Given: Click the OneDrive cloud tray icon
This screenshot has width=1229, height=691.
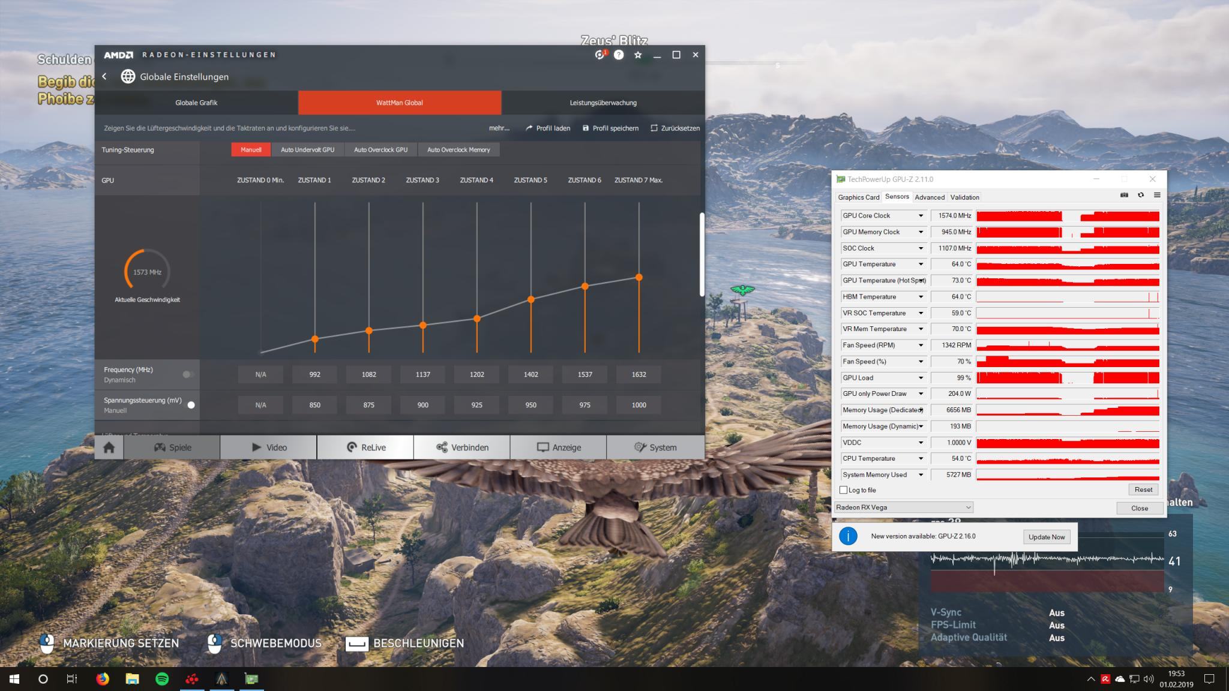Looking at the screenshot, I should point(1120,679).
